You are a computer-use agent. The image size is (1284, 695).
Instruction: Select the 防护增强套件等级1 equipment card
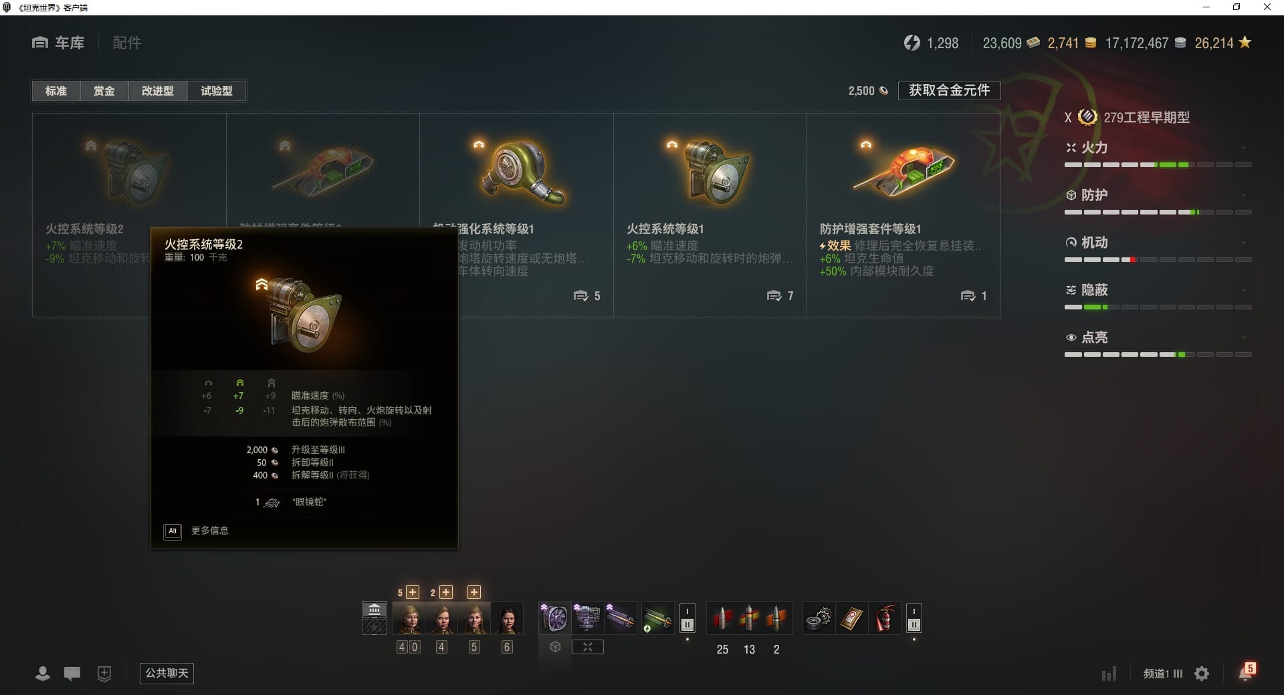[x=903, y=215]
